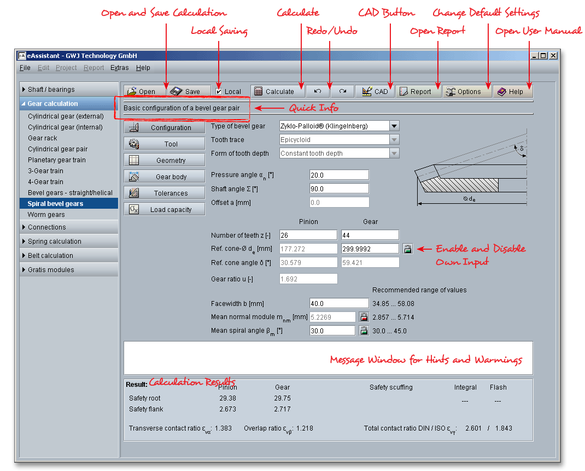Toggle lock beside Mean spiral angle
The image size is (585, 471).
coord(364,331)
